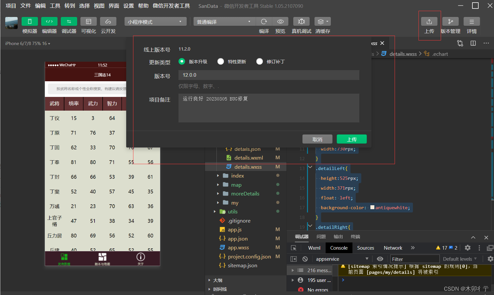Open the Visualization tool icon

coord(89,22)
